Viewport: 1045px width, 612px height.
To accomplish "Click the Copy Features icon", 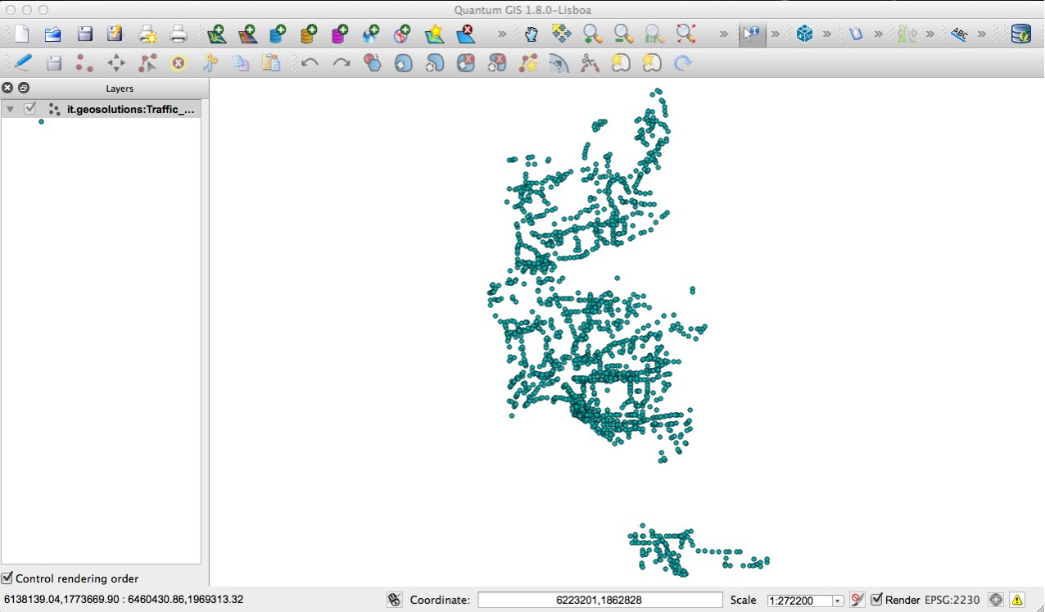I will pos(240,62).
